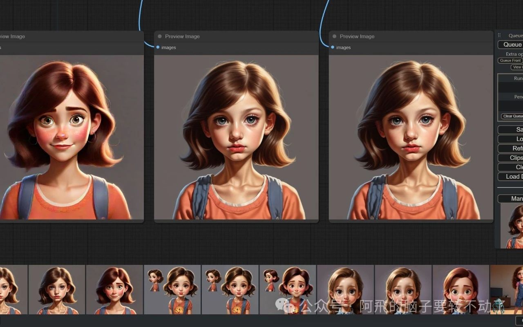Click the Queue Prompt button
Screen dimensions: 523x327
coord(510,45)
